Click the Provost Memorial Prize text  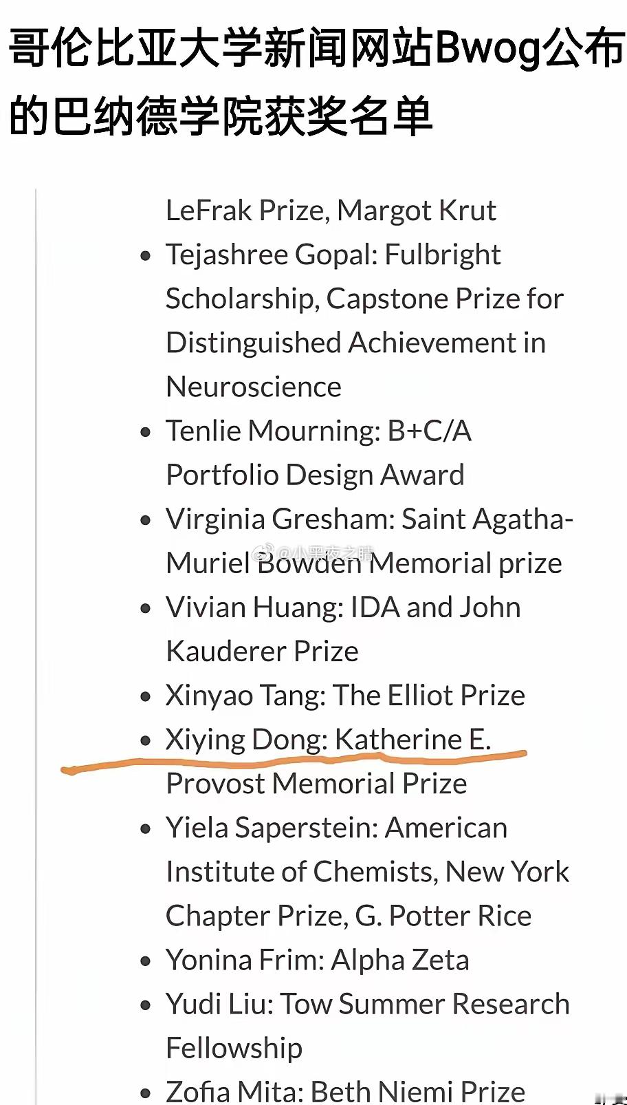click(316, 784)
